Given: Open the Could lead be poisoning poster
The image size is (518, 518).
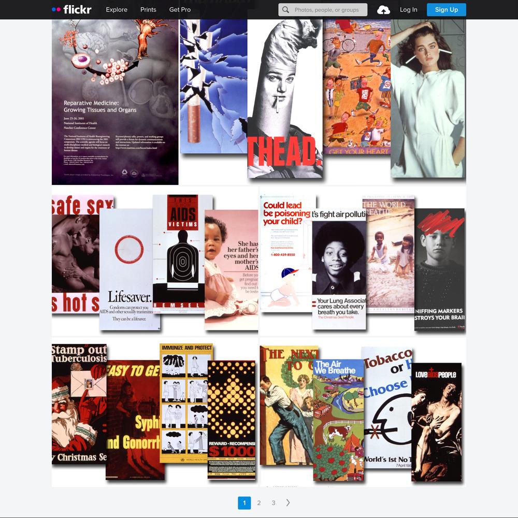Looking at the screenshot, I should 286,254.
